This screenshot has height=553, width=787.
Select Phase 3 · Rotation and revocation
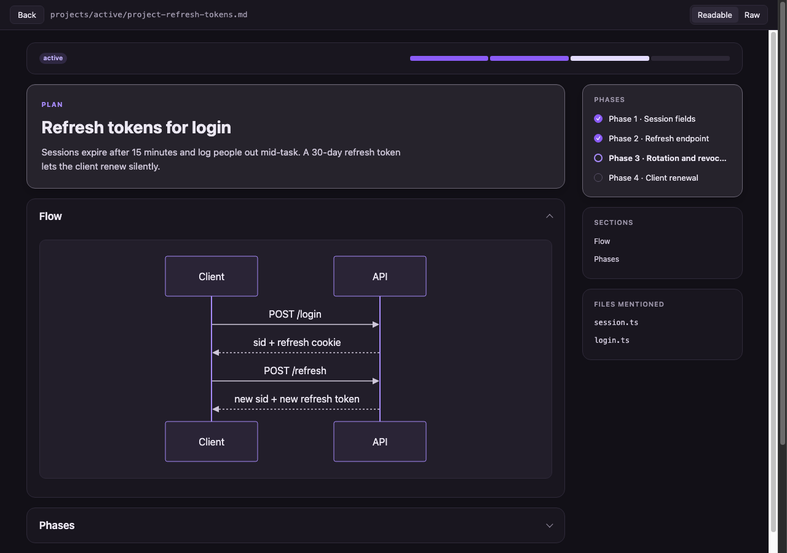(668, 158)
